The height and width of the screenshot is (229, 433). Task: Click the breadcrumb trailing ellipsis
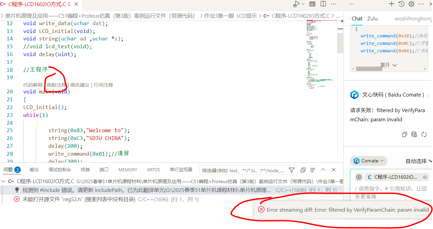pyautogui.click(x=338, y=16)
